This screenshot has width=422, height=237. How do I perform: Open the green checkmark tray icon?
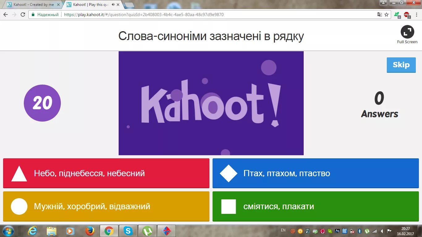(330, 231)
